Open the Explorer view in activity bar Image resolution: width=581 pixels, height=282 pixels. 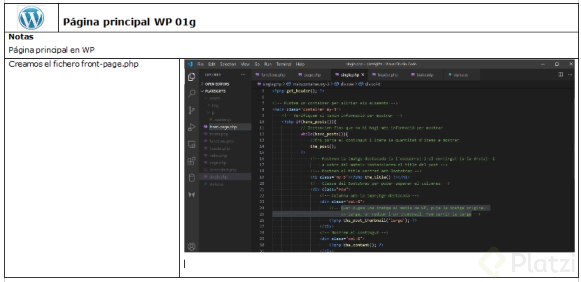pos(191,76)
